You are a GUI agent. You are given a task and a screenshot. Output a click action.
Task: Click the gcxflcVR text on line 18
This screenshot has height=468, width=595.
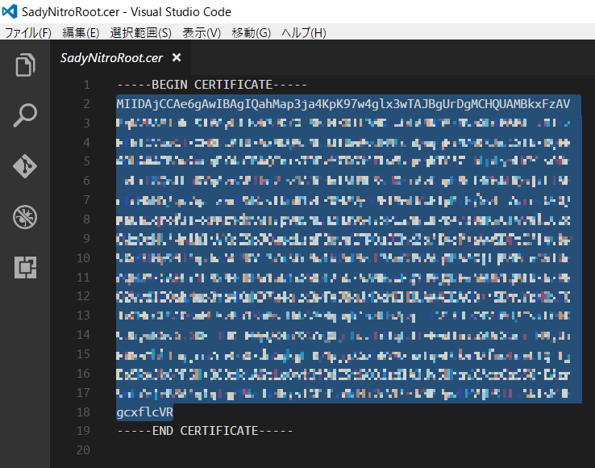(x=145, y=412)
